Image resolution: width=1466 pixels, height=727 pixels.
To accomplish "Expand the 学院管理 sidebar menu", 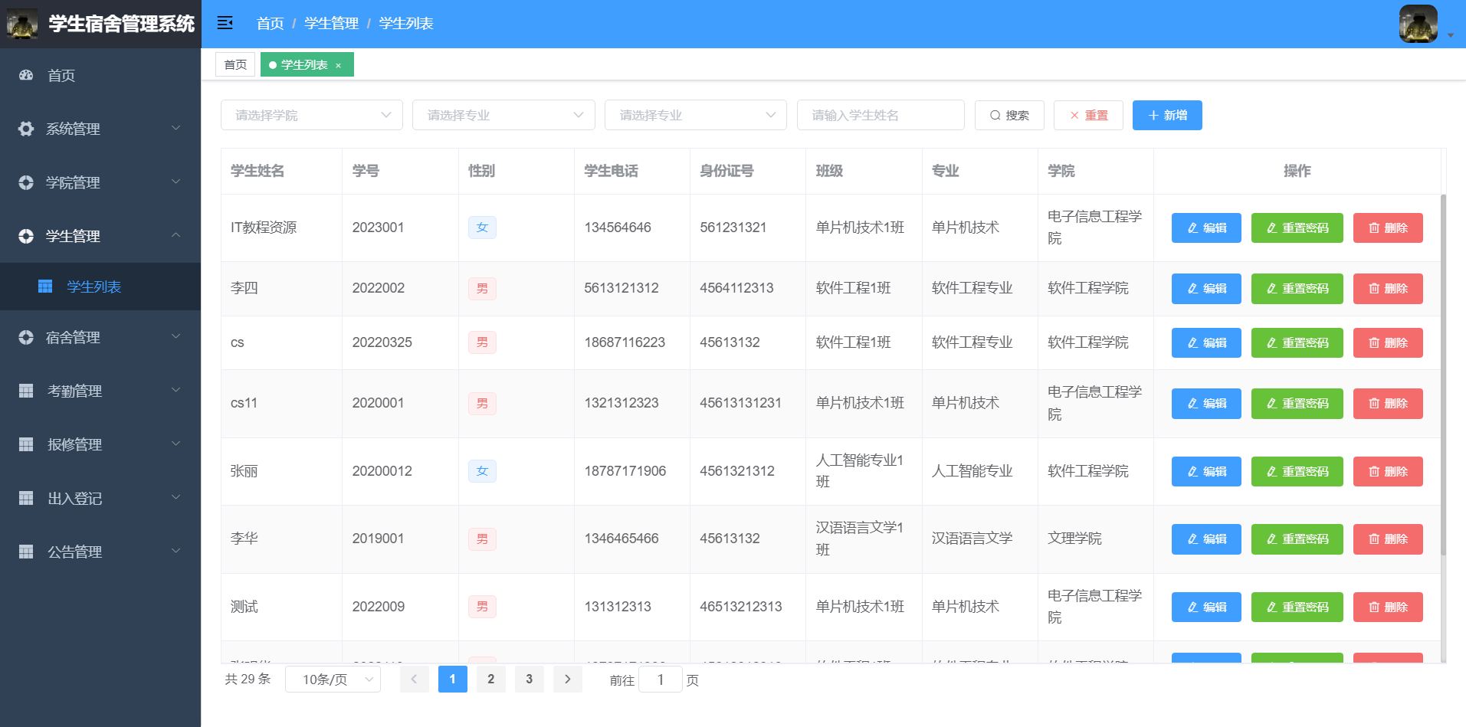I will click(100, 182).
